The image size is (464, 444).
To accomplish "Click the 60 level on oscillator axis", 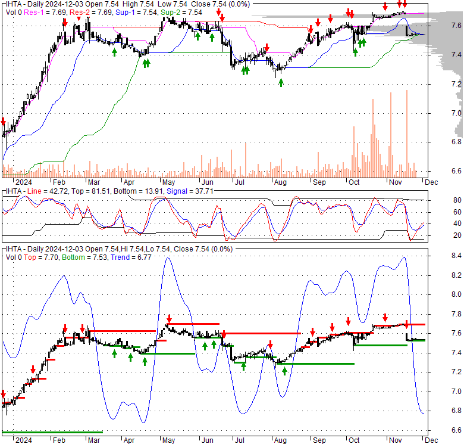I will [457, 212].
